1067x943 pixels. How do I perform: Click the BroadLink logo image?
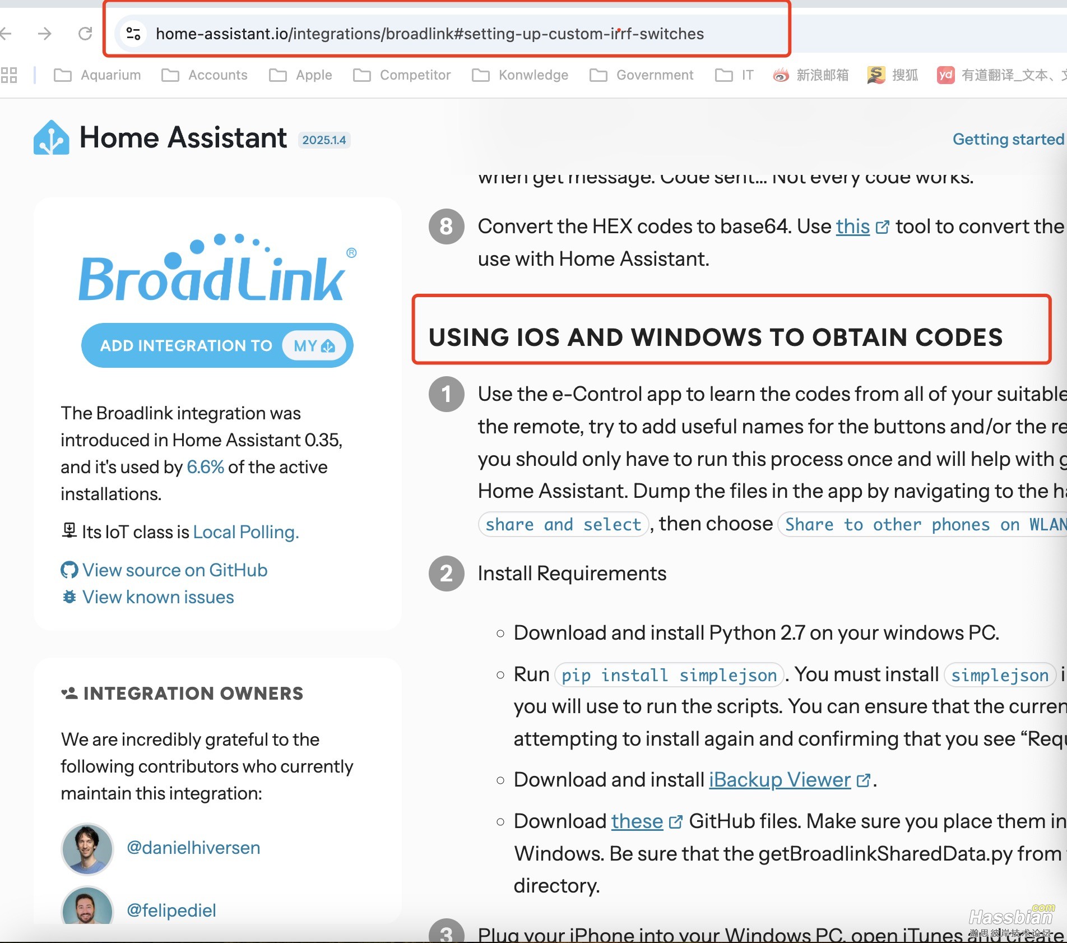(x=217, y=267)
